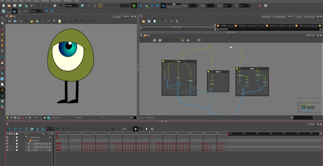Select the Hand pan tool
323x166 pixels.
coord(3,84)
